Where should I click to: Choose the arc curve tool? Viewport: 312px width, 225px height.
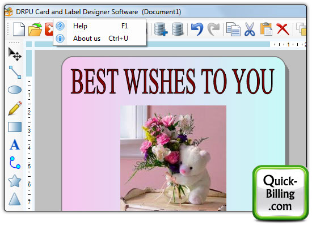tap(15, 163)
